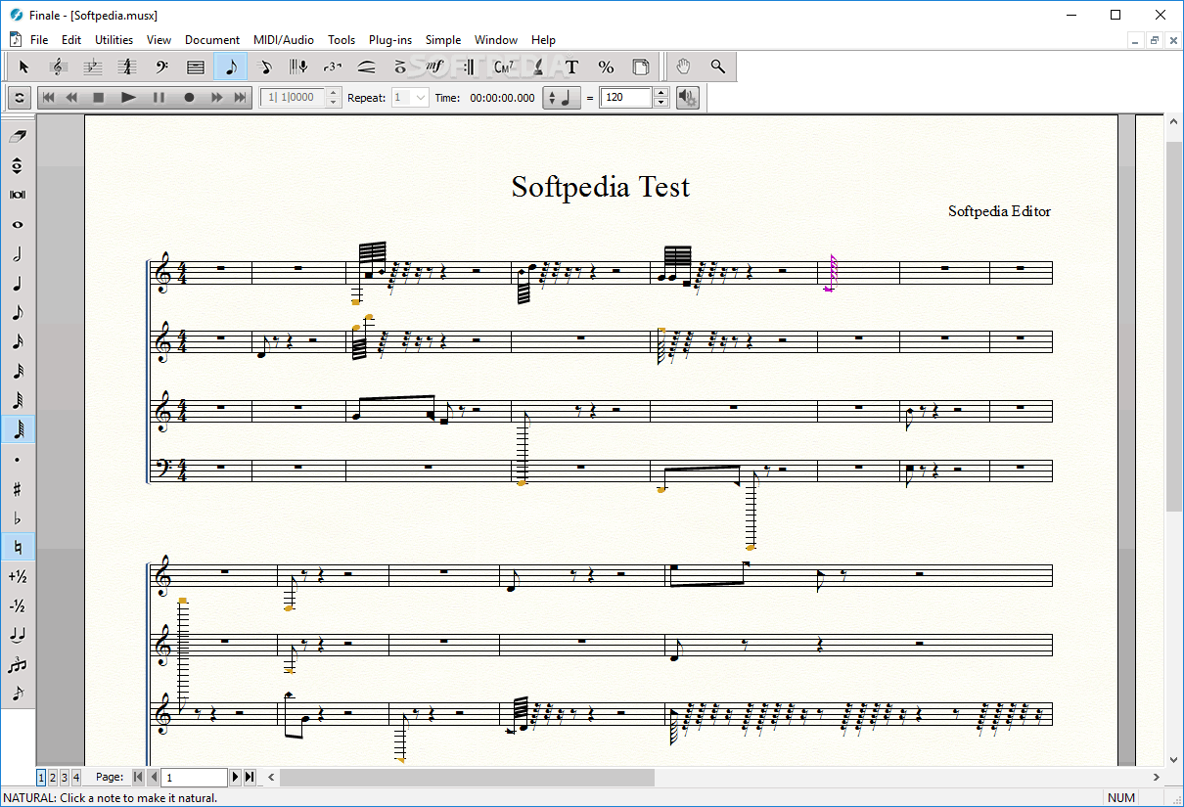Open the Plug-ins menu
Image resolution: width=1184 pixels, height=807 pixels.
pyautogui.click(x=390, y=40)
